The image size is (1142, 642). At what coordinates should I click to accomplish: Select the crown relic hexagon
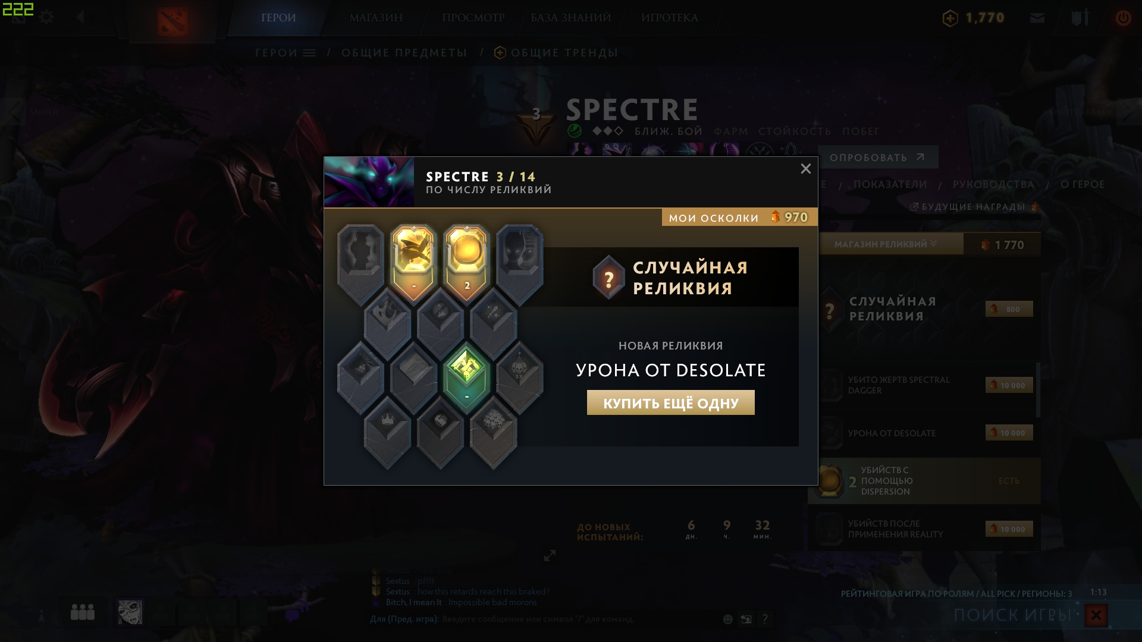pos(387,432)
